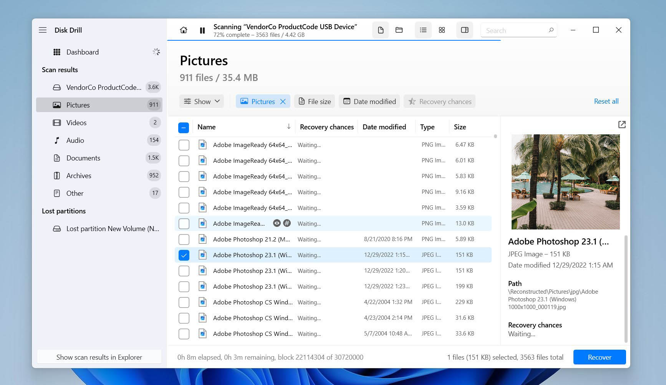Select the list view layout icon

click(x=423, y=30)
